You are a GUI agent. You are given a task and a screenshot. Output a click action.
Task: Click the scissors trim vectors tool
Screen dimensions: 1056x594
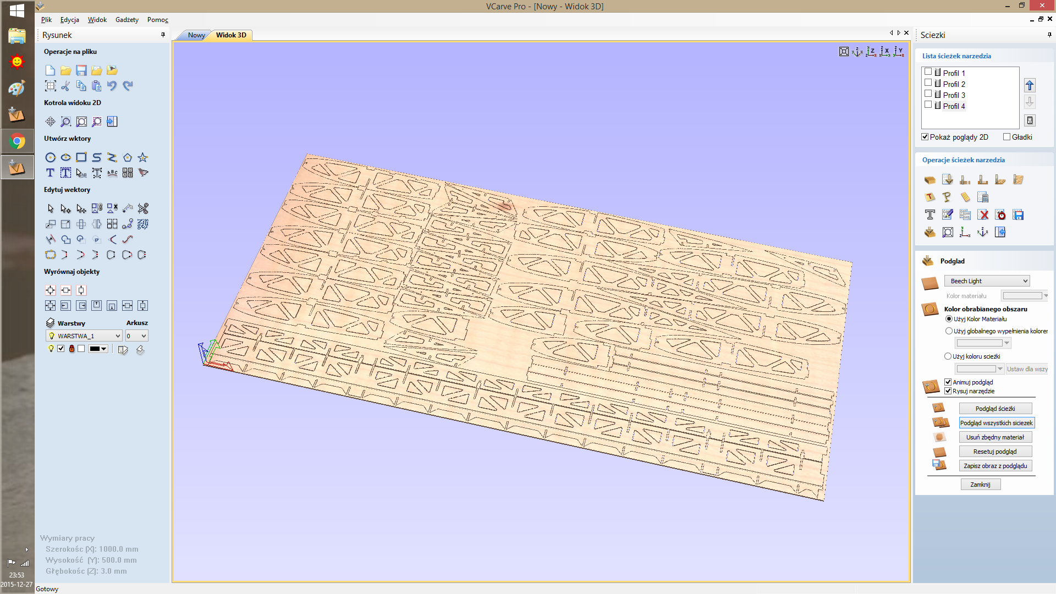143,208
